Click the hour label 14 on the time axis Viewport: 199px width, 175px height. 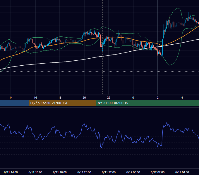coord(11,98)
